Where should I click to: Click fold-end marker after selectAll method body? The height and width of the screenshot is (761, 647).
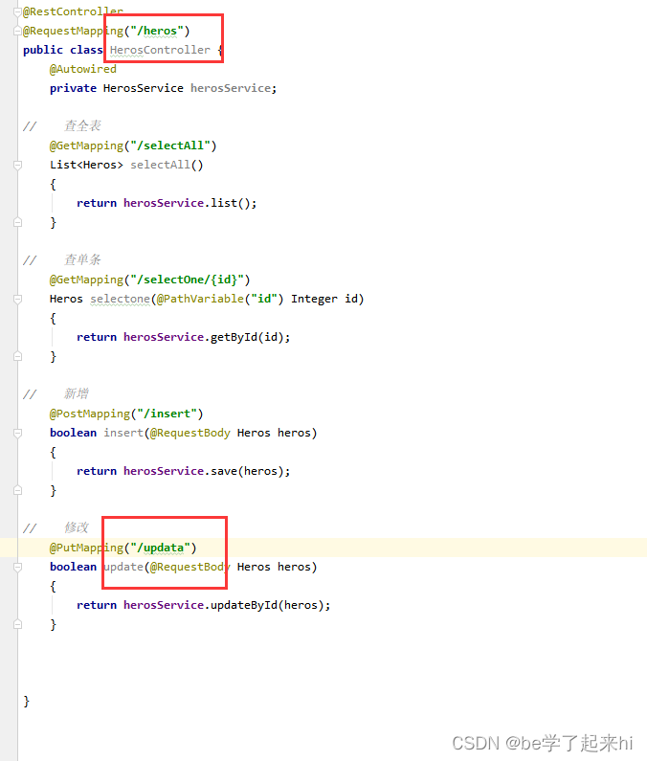pyautogui.click(x=17, y=223)
